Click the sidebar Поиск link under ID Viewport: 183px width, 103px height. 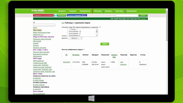coord(35,27)
